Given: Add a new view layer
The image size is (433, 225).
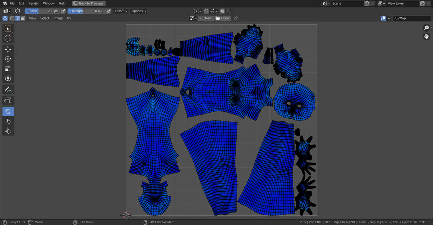Looking at the screenshot, I should click(x=423, y=3).
